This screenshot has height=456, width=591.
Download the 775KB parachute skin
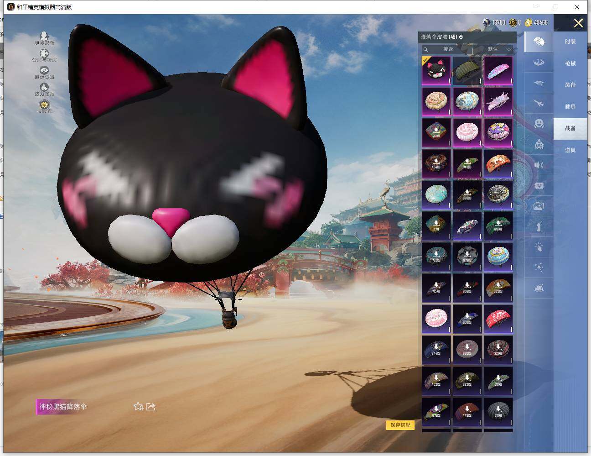coord(436,288)
